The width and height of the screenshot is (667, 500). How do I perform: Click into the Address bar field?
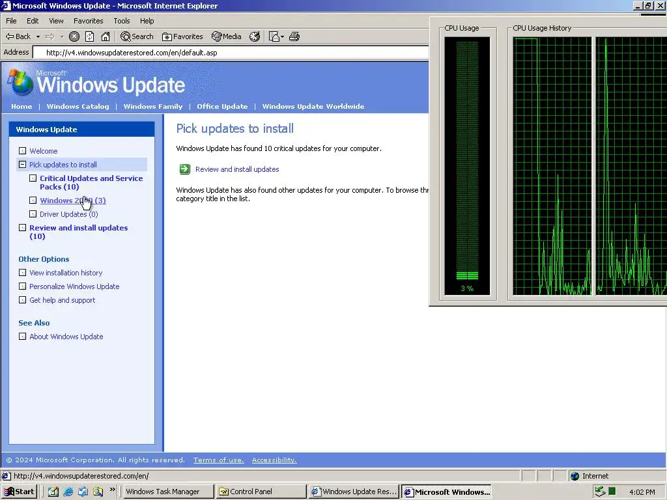point(231,53)
